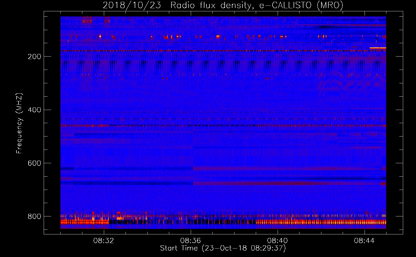This screenshot has height=257, width=416.
Task: Click the 400 frequency tick label
Action: click(34, 110)
